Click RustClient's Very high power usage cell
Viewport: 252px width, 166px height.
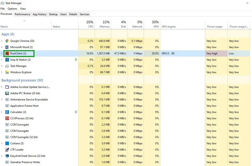[216, 53]
